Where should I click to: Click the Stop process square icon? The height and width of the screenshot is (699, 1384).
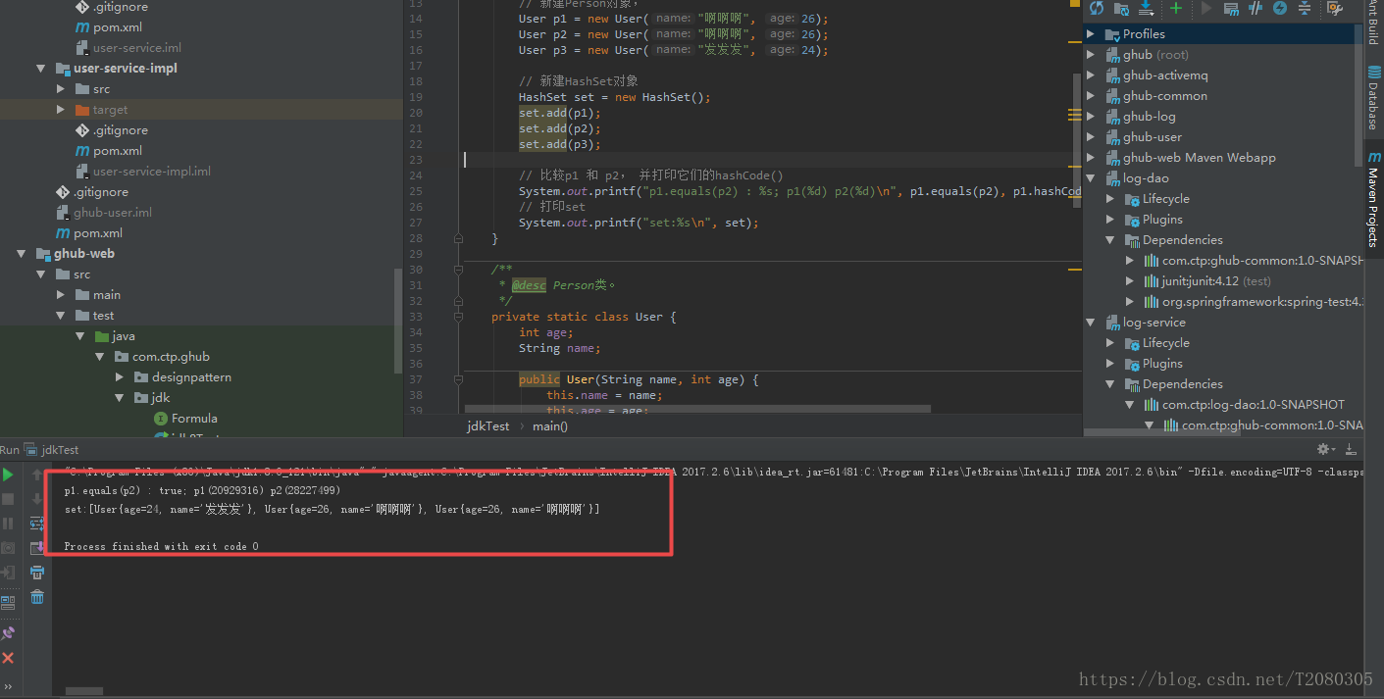(8, 499)
